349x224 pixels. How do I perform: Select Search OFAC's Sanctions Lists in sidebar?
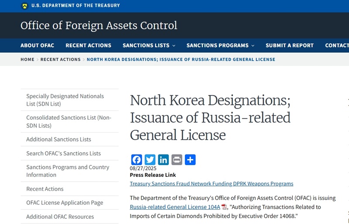tap(63, 153)
